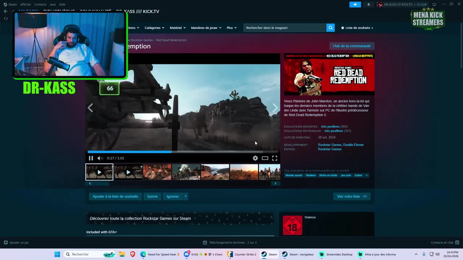Click Voir votre liste button
Viewport: 463px width, 260px height.
click(352, 196)
